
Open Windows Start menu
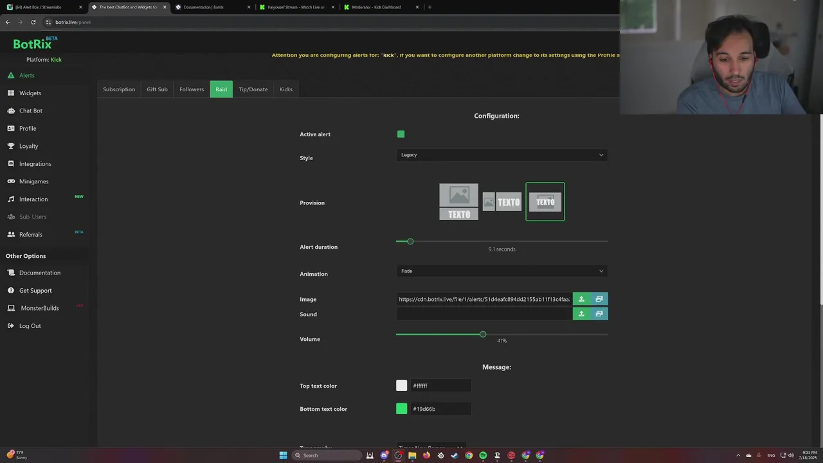coord(283,455)
